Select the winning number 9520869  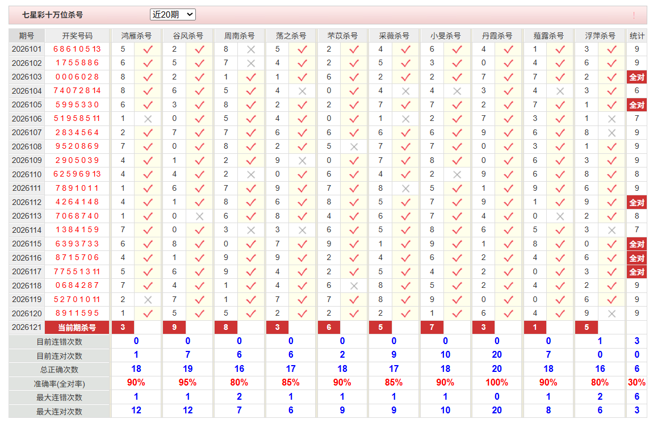click(x=77, y=146)
